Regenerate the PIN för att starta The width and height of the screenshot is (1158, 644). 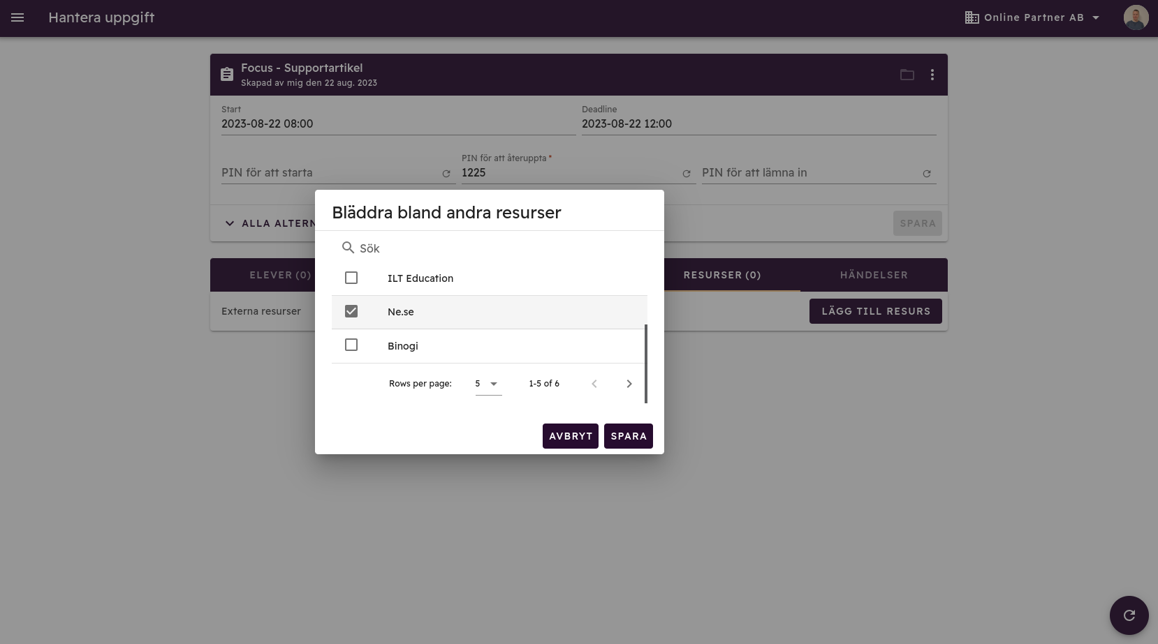[446, 174]
